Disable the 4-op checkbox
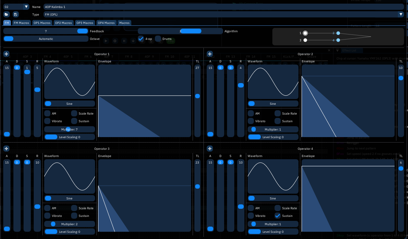 click(x=141, y=38)
